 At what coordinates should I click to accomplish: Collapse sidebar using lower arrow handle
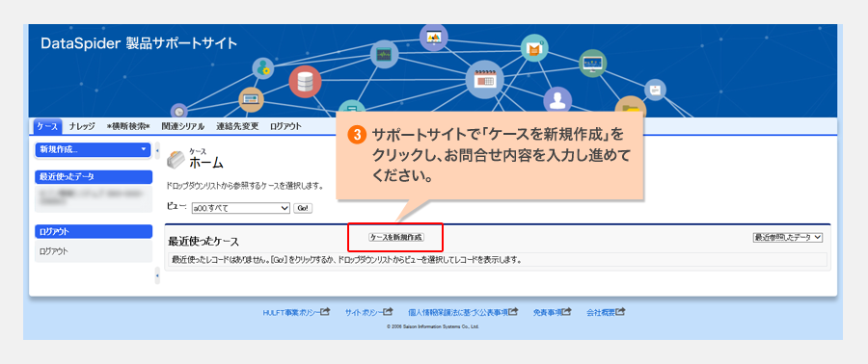point(157,275)
